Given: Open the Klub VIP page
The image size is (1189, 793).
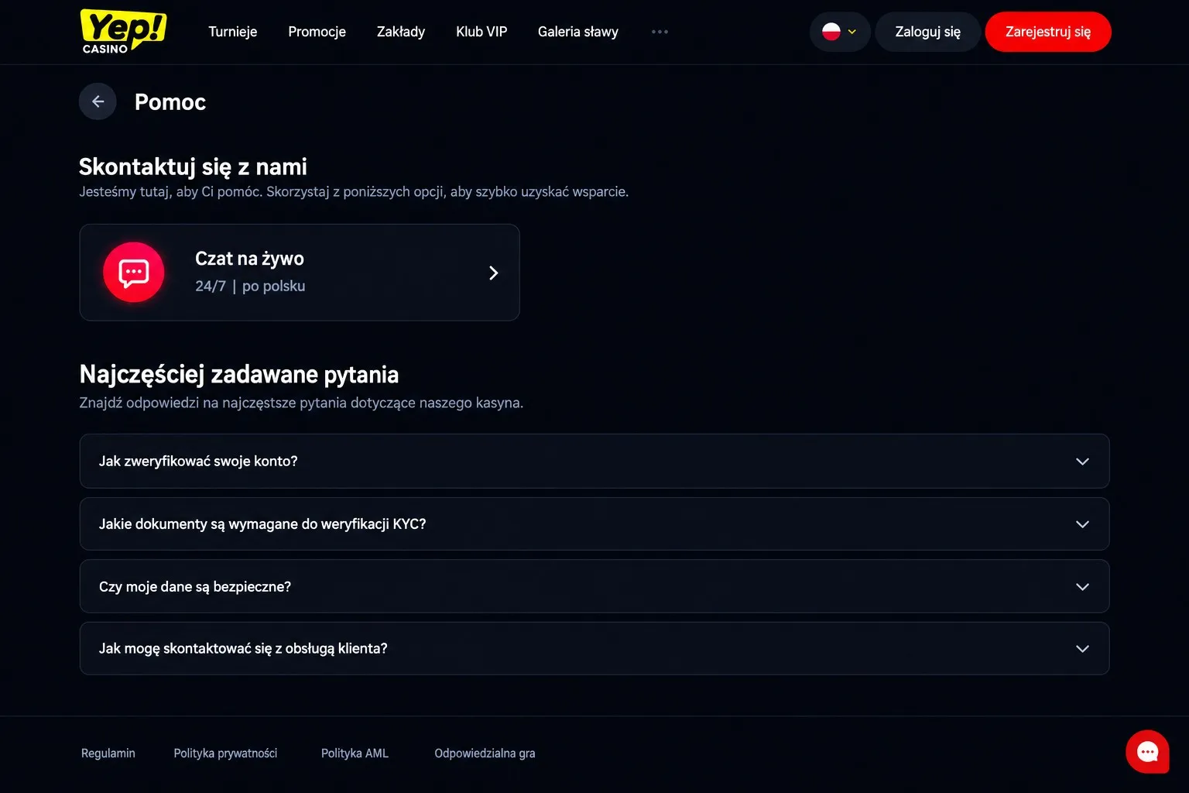Looking at the screenshot, I should (481, 32).
